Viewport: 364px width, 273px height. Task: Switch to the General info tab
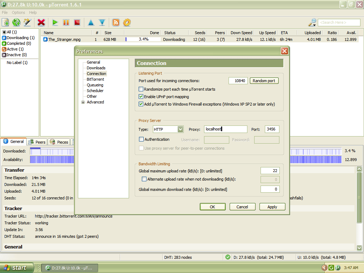coord(14,141)
